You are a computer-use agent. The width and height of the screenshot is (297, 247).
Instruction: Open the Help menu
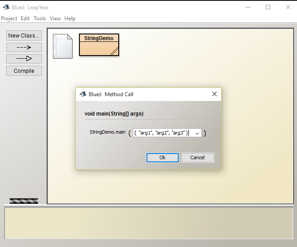coord(70,19)
